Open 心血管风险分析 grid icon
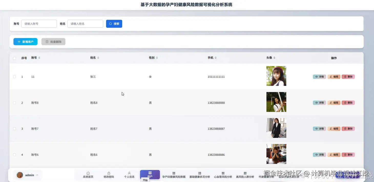 pyautogui.click(x=223, y=173)
